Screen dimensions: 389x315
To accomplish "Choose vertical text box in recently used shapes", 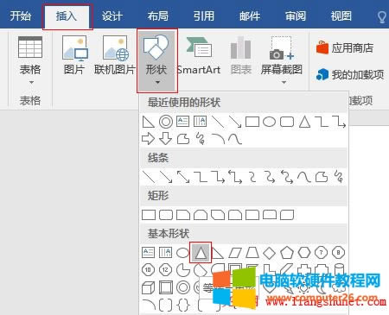I will [x=201, y=122].
